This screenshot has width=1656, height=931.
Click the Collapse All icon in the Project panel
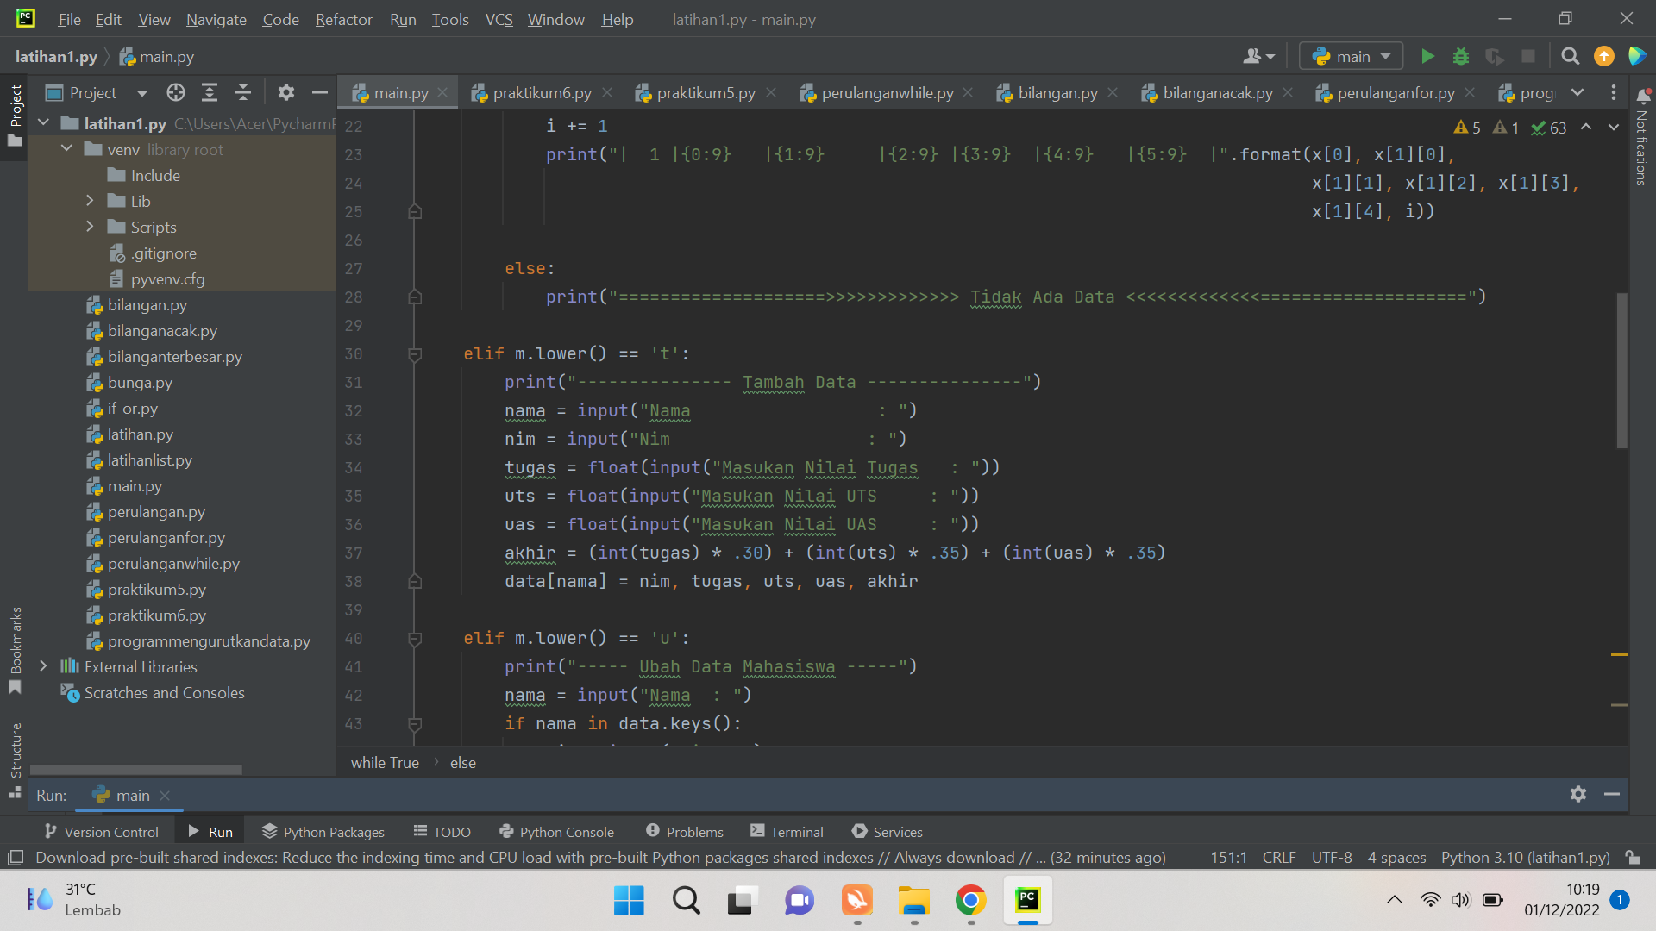point(243,93)
